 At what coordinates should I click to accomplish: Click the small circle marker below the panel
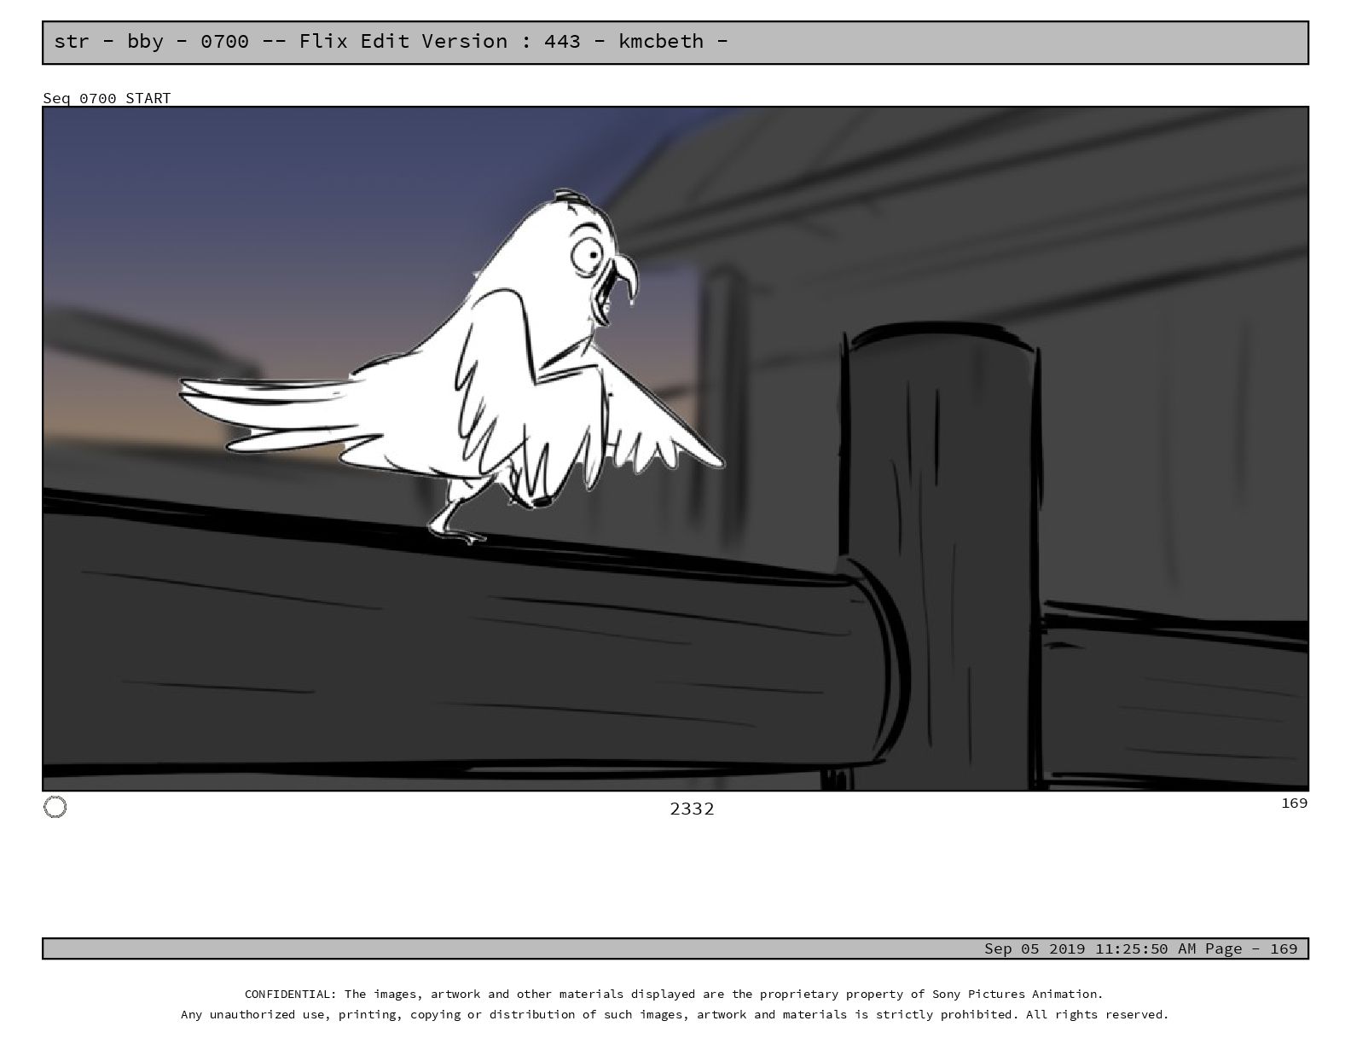point(55,807)
